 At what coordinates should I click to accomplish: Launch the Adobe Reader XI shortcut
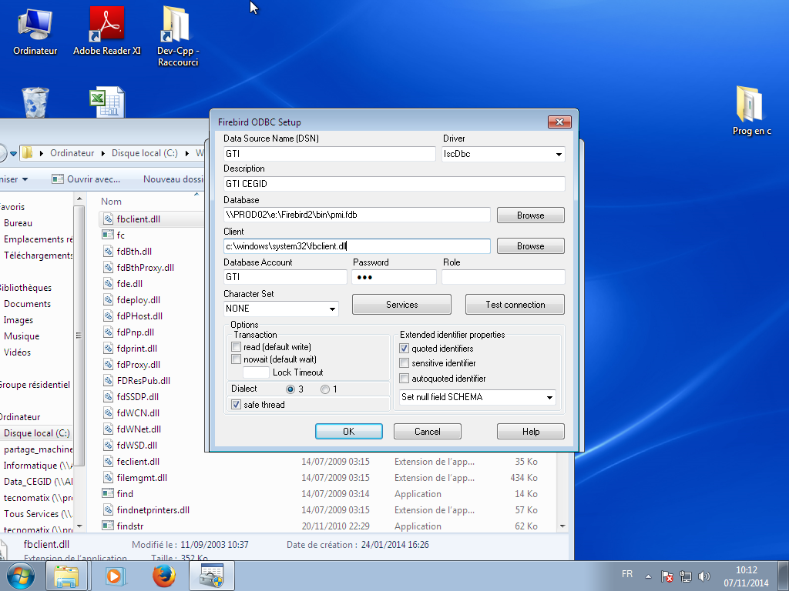pyautogui.click(x=106, y=31)
